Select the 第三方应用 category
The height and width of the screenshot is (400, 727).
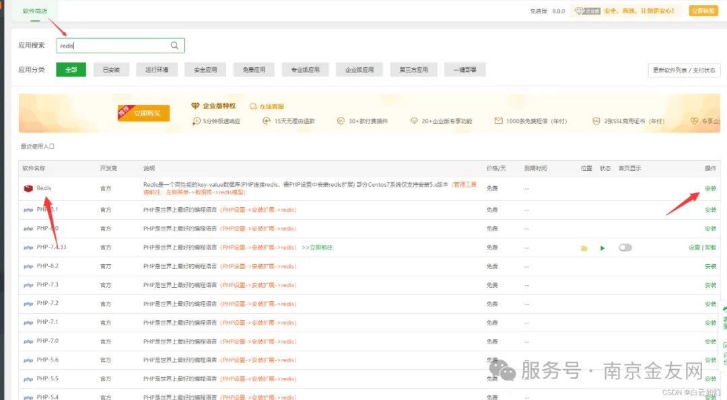(x=414, y=69)
